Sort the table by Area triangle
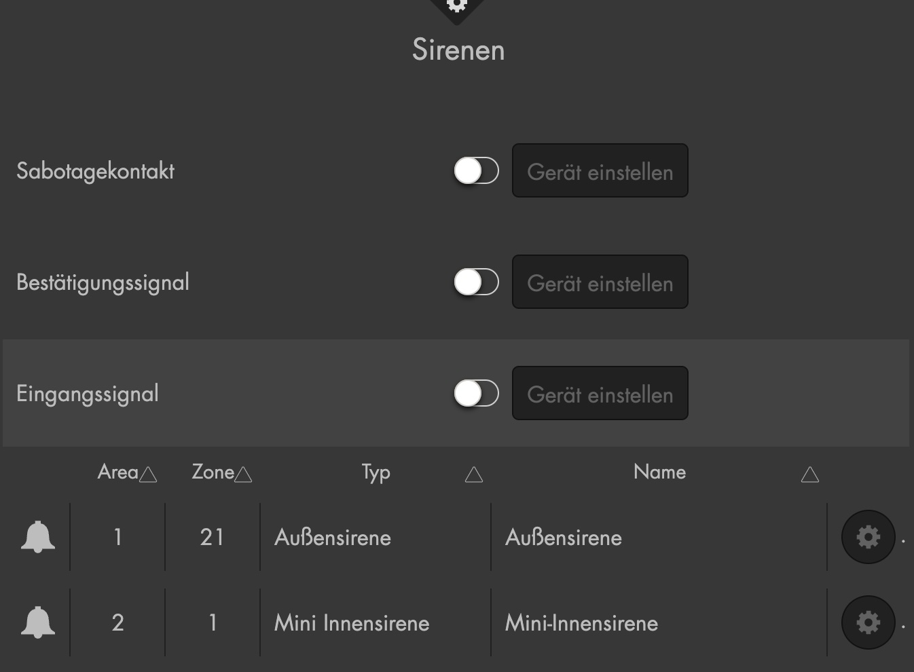The height and width of the screenshot is (672, 914). tap(148, 474)
